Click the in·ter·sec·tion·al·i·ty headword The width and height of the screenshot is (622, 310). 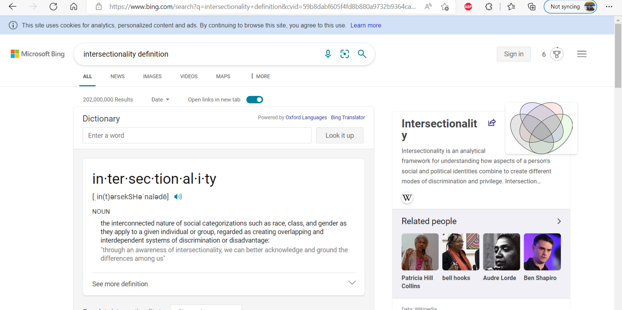pos(154,179)
